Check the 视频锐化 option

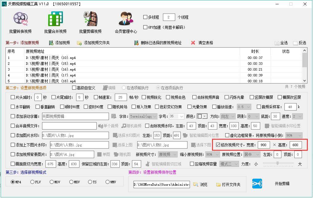[144, 97]
